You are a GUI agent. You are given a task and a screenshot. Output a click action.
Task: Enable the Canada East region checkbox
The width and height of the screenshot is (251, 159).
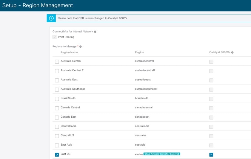click(57, 117)
